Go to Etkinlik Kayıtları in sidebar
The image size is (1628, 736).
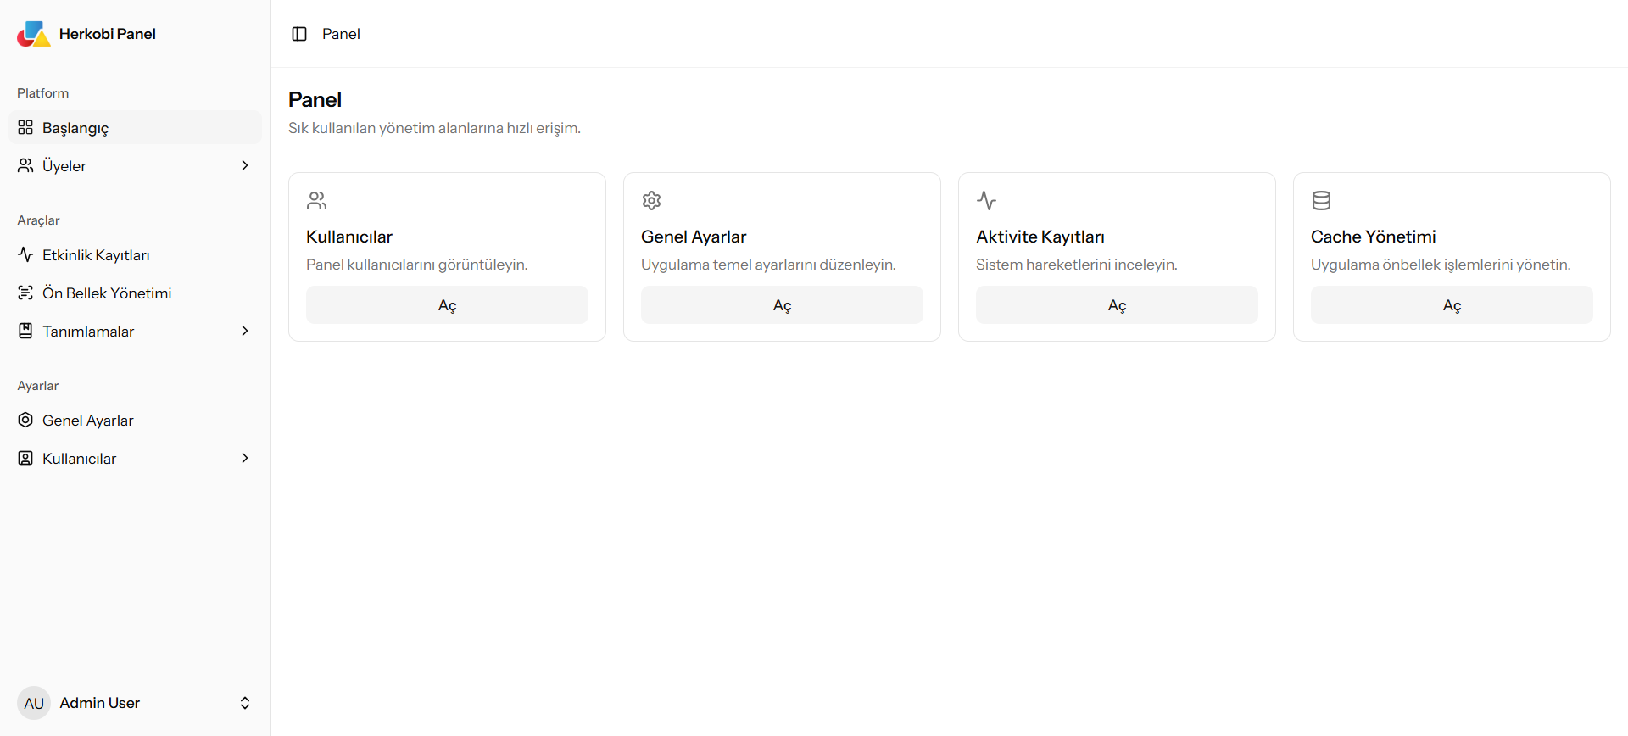(x=136, y=254)
